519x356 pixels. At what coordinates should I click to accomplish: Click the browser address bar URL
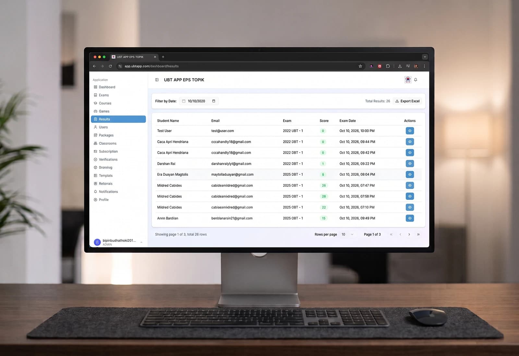tap(151, 66)
